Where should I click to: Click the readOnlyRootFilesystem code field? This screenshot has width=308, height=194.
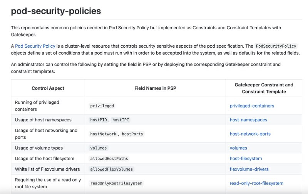click(116, 183)
